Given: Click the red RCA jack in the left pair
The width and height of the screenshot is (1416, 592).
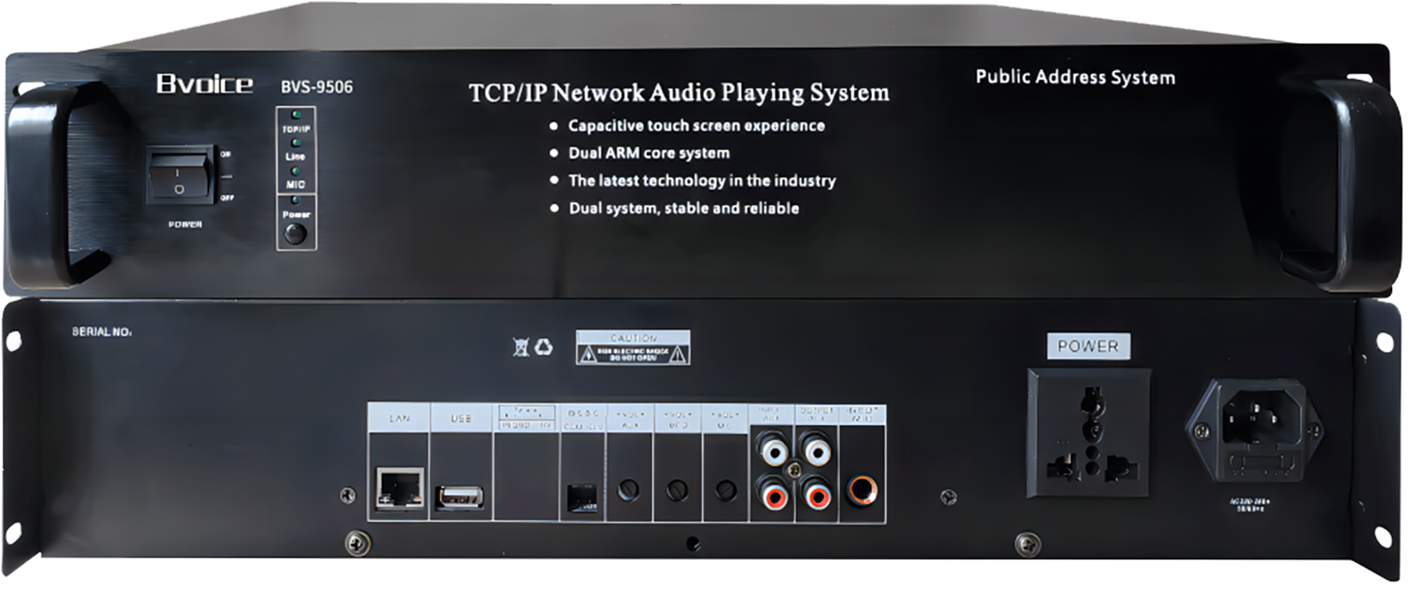Looking at the screenshot, I should coord(773,494).
